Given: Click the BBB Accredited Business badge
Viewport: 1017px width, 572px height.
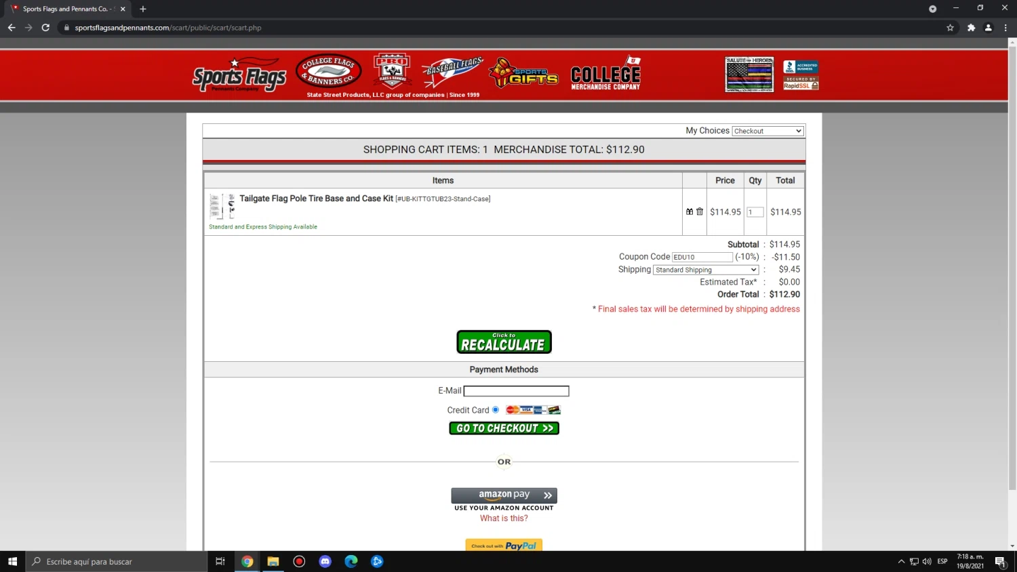Looking at the screenshot, I should (x=801, y=66).
